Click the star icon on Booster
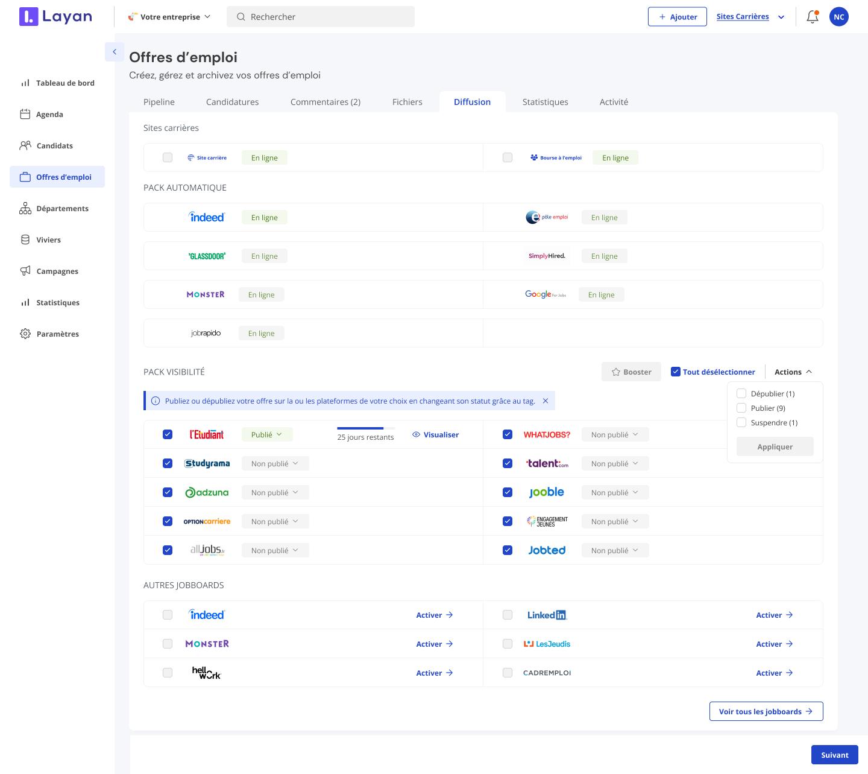This screenshot has height=774, width=868. click(x=616, y=372)
